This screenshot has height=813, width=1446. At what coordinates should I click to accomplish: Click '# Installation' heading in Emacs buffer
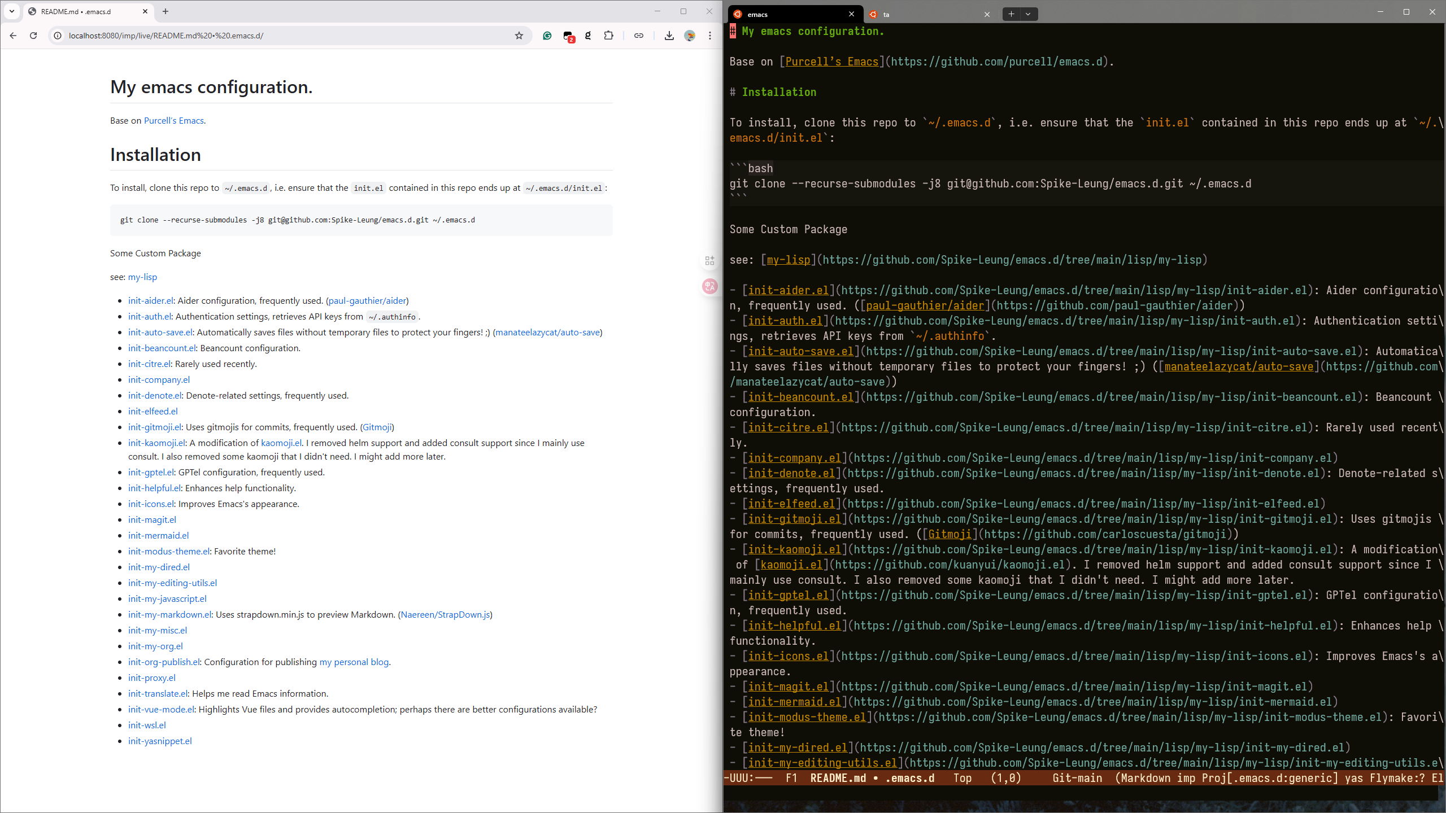(x=773, y=92)
